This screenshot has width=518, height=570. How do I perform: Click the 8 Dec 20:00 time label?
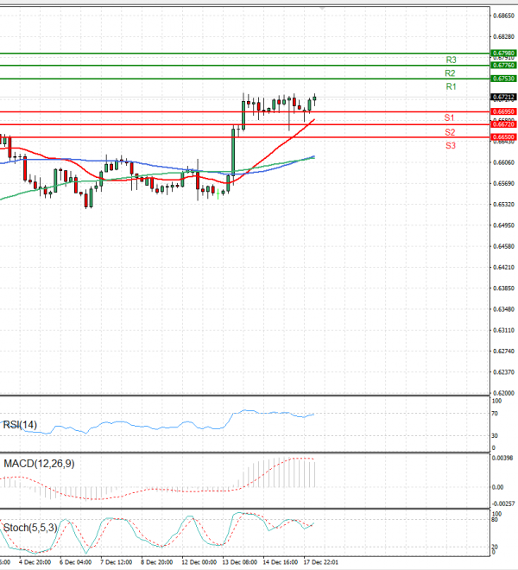tap(157, 562)
